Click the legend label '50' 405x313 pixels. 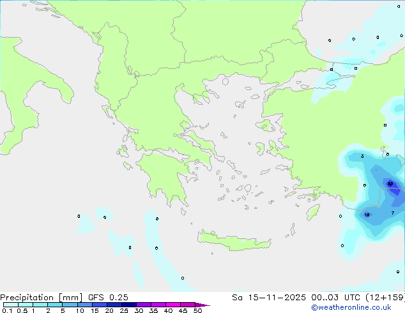click(x=197, y=310)
